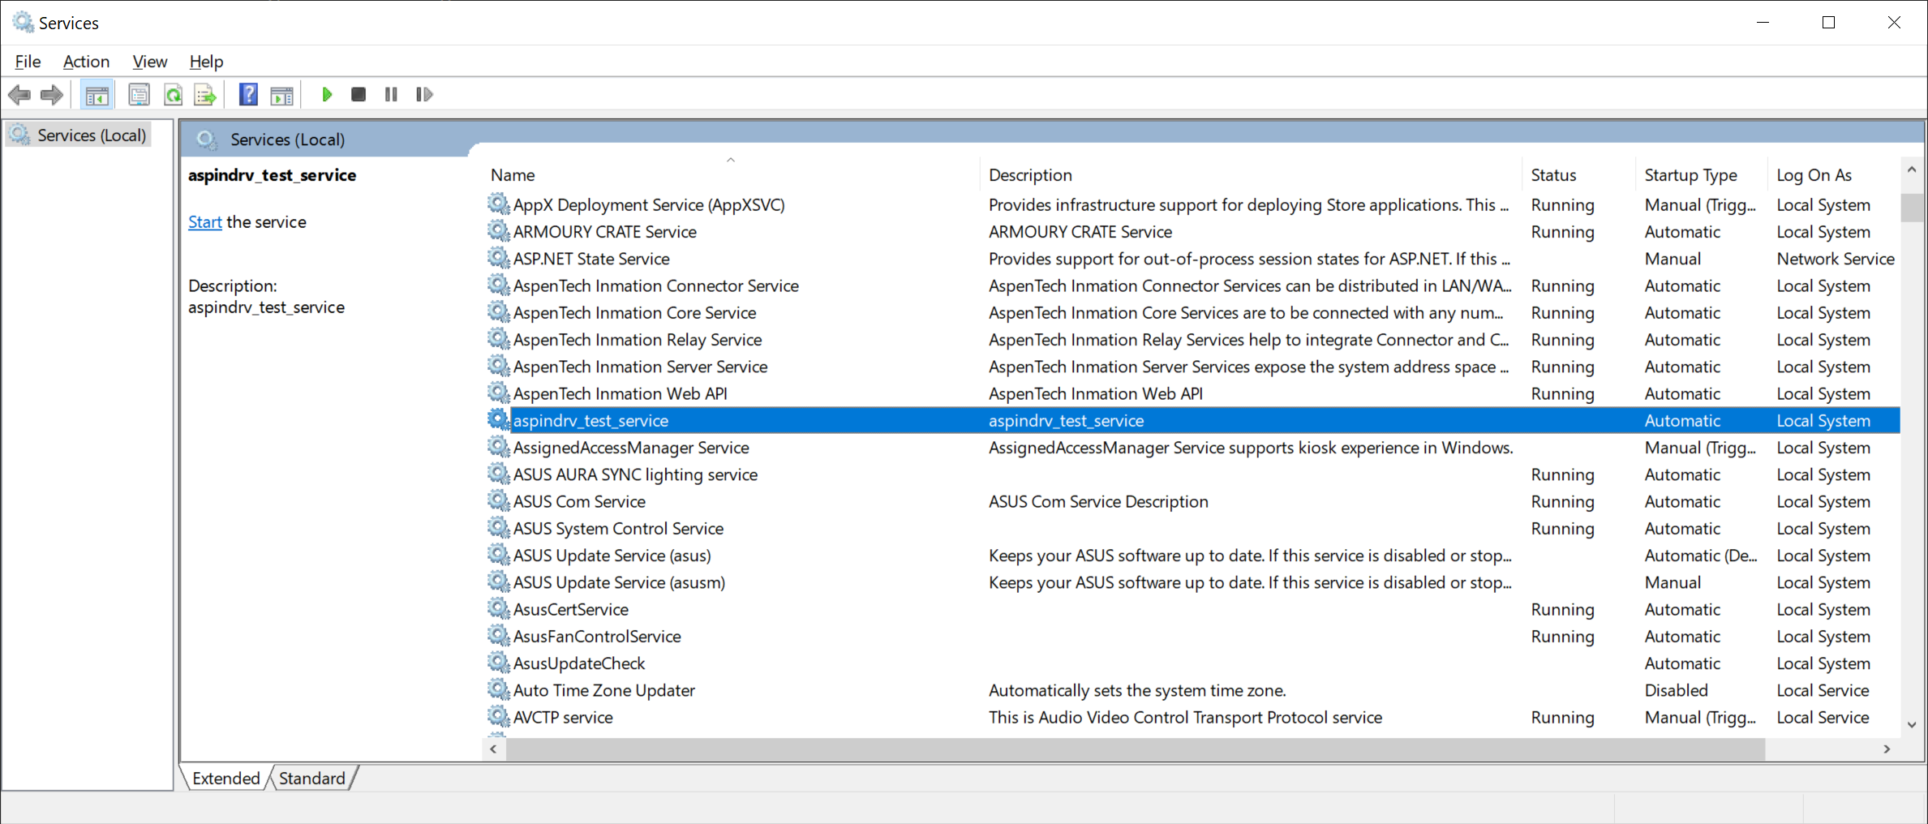This screenshot has height=824, width=1928.
Task: Select AssignedAccessManager Service row
Action: [1192, 447]
